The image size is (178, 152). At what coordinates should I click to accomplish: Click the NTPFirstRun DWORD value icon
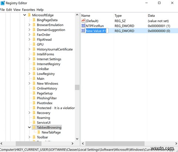click(x=83, y=26)
